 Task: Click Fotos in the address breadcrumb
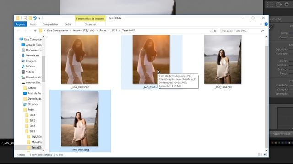tap(103, 31)
